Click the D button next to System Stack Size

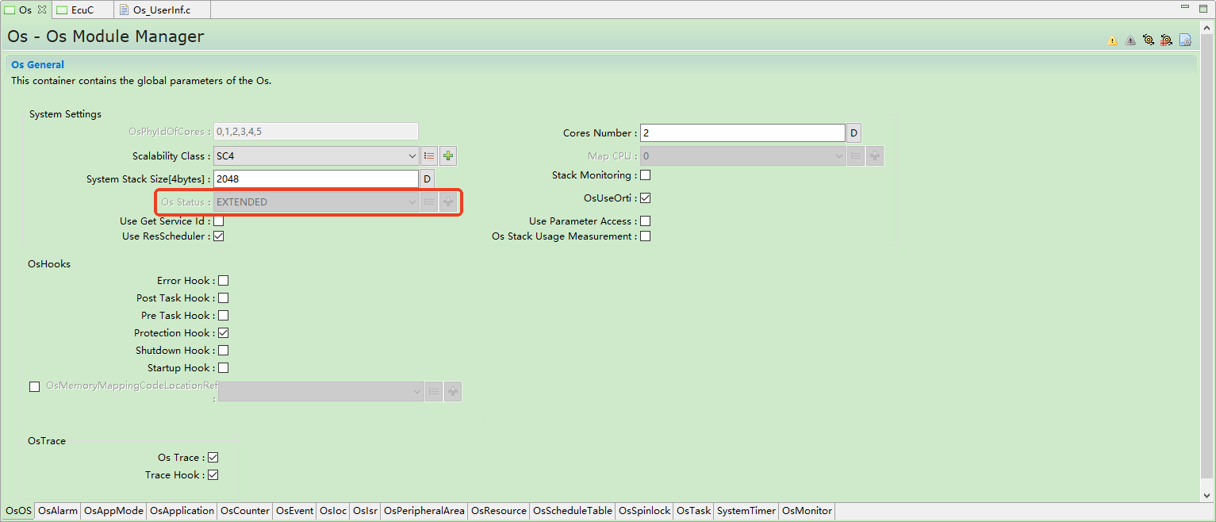click(427, 179)
